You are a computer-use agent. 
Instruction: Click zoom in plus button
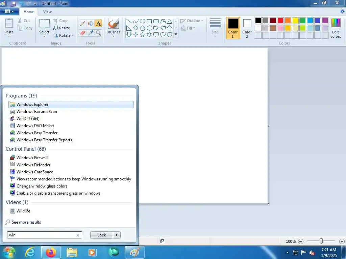[342, 241]
